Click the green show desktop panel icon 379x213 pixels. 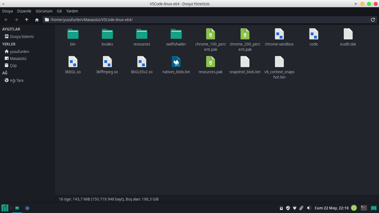pyautogui.click(x=374, y=208)
